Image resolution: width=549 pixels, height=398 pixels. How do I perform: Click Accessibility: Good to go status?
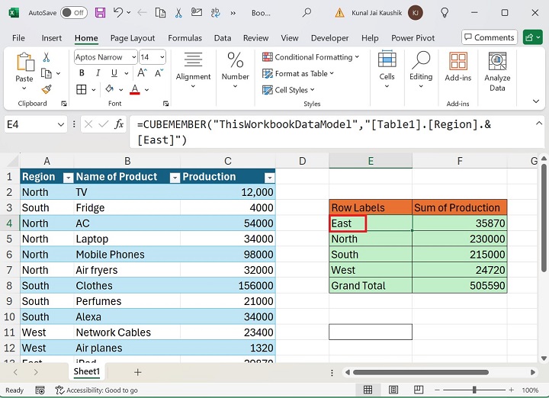96,390
